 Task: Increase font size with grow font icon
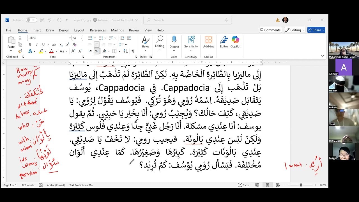click(73, 51)
